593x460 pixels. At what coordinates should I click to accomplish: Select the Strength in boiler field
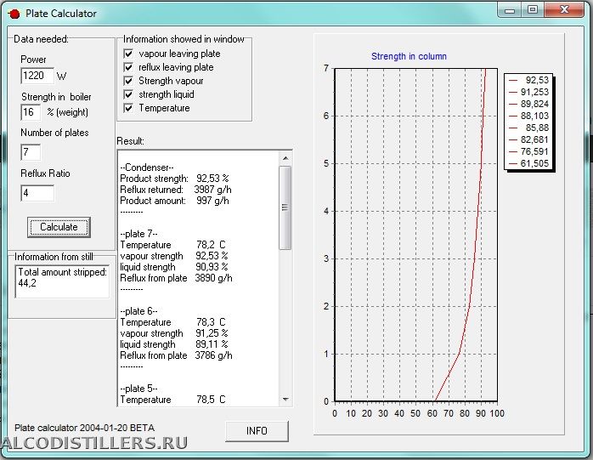(31, 112)
